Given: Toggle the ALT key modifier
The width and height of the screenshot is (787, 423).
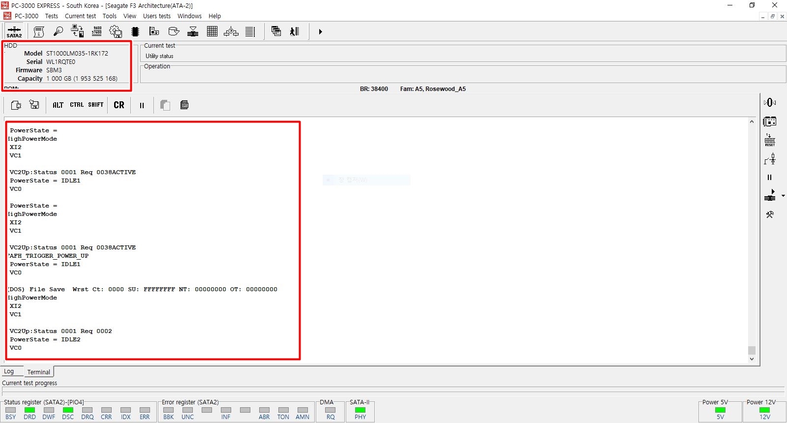Looking at the screenshot, I should point(58,105).
